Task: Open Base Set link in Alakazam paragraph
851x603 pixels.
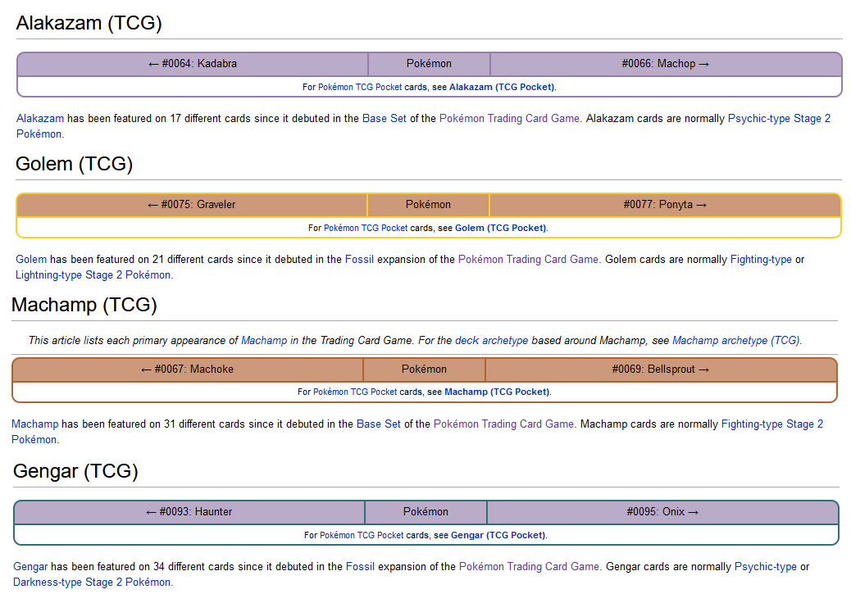Action: click(385, 119)
